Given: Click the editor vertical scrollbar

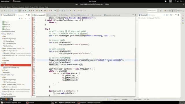Looking at the screenshot, I should (x=136, y=65).
